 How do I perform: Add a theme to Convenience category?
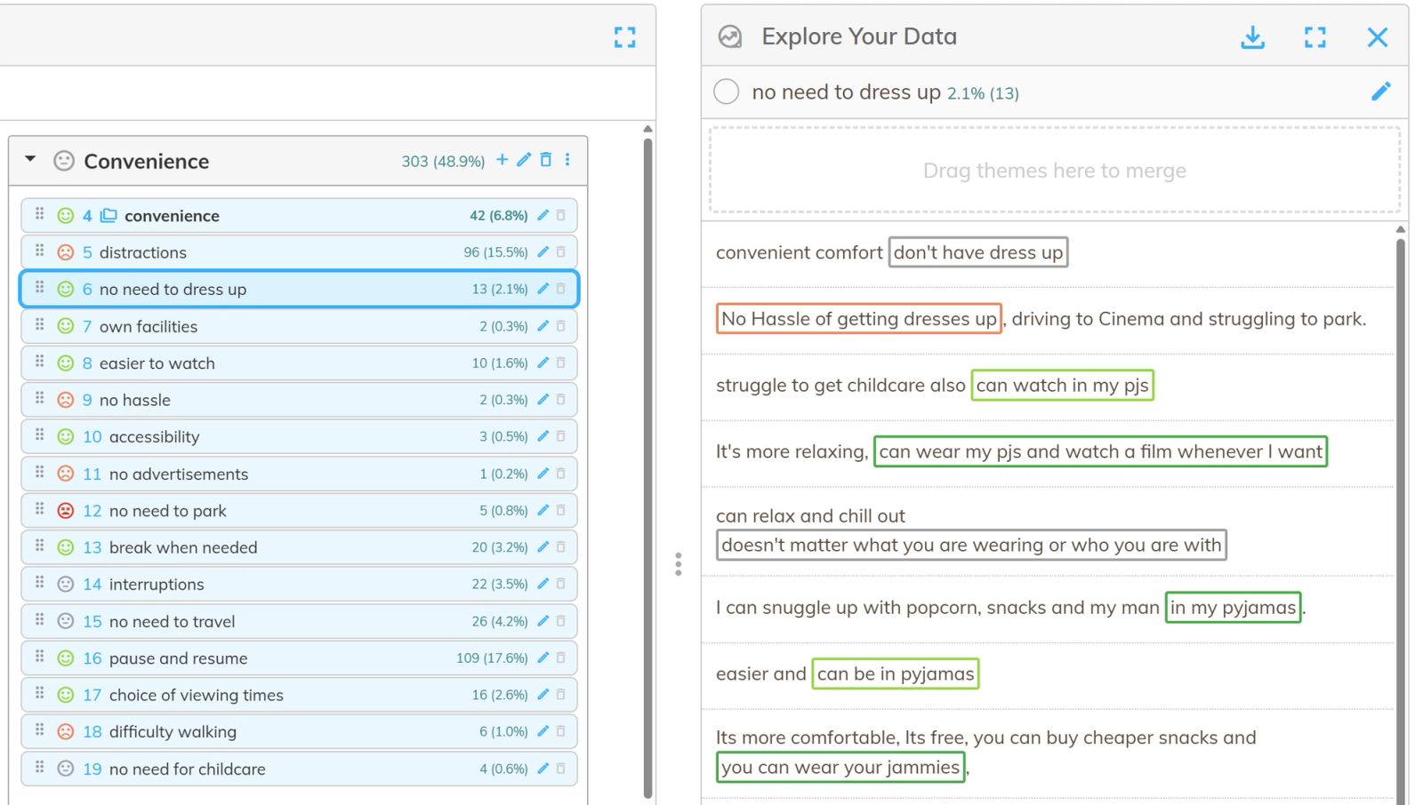pos(502,159)
